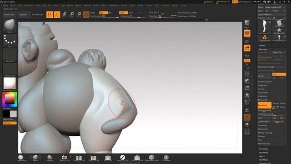Open the Texture Off selector slot
The height and width of the screenshot is (164, 291).
click(10, 70)
